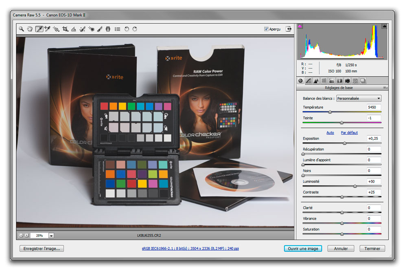The image size is (407, 273).
Task: Rotate image 90° clockwise
Action: point(135,29)
